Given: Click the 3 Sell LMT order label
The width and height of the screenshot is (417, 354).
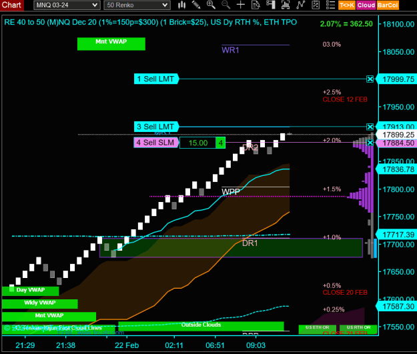Looking at the screenshot, I should 156,127.
